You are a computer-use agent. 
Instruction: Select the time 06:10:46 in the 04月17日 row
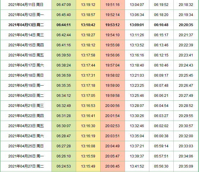pos(161,65)
